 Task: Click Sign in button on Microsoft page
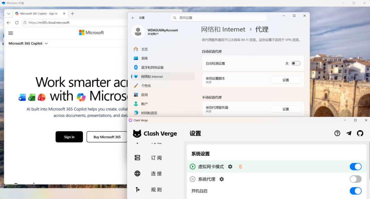[x=69, y=137]
